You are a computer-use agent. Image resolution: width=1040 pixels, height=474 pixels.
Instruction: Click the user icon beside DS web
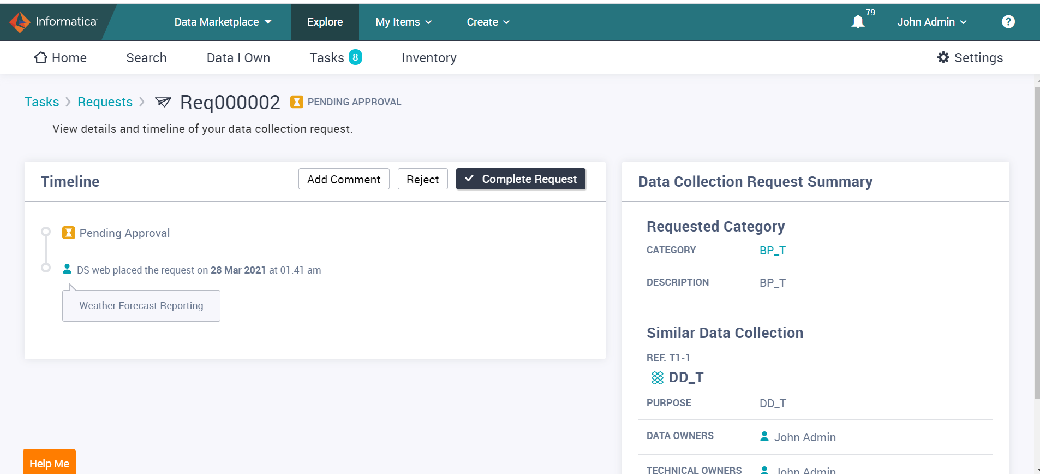pos(67,269)
